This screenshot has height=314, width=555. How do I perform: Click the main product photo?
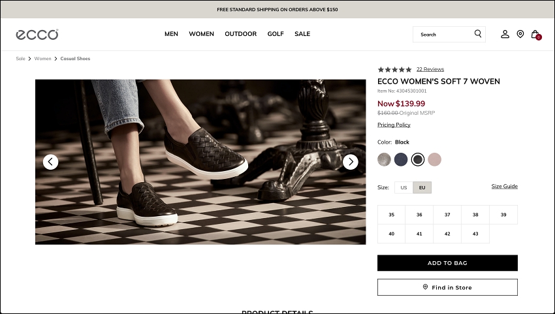click(200, 162)
